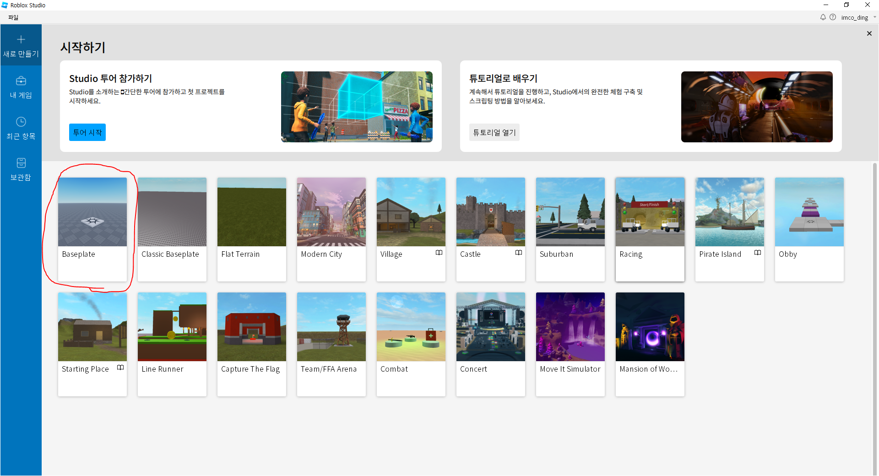This screenshot has width=879, height=476.
Task: Click the 튜토리얼 열기 button
Action: click(494, 132)
